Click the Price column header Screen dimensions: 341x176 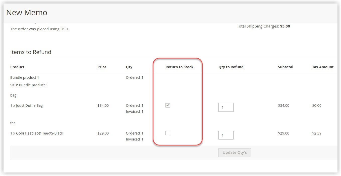[102, 67]
